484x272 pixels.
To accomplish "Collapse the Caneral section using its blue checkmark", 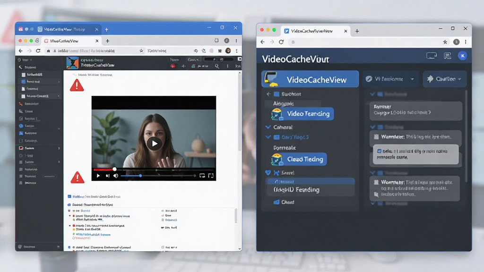I will [268, 127].
